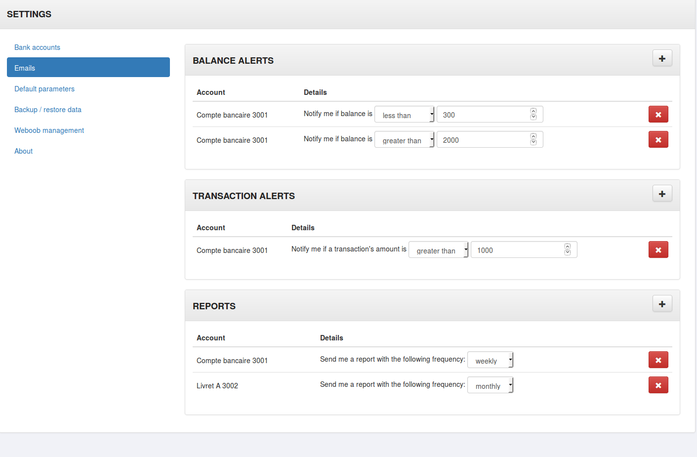Open the weekly report frequency dropdown

(490, 360)
